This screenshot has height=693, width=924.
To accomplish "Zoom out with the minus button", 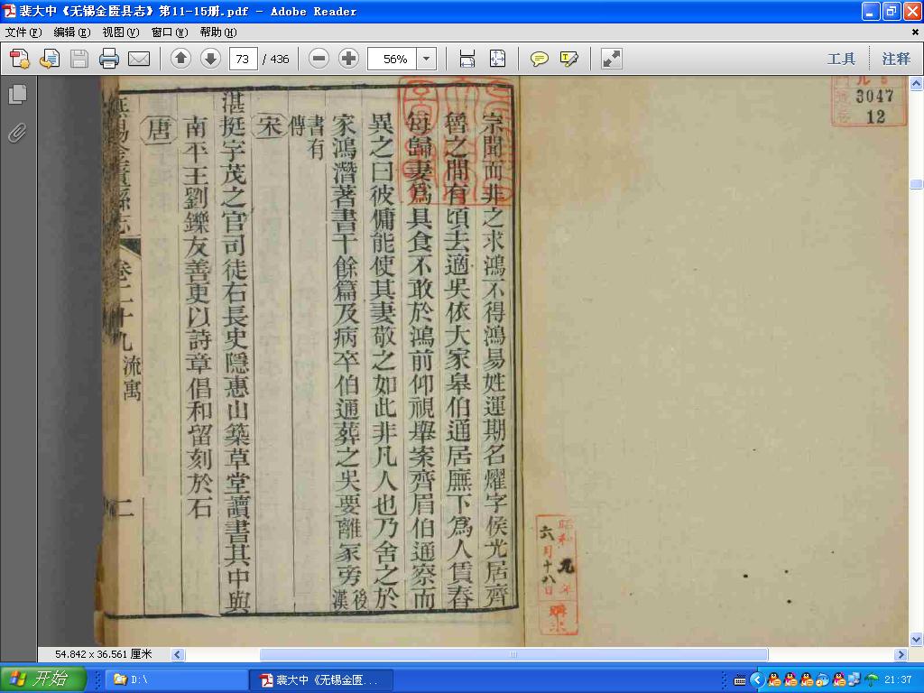I will [319, 59].
